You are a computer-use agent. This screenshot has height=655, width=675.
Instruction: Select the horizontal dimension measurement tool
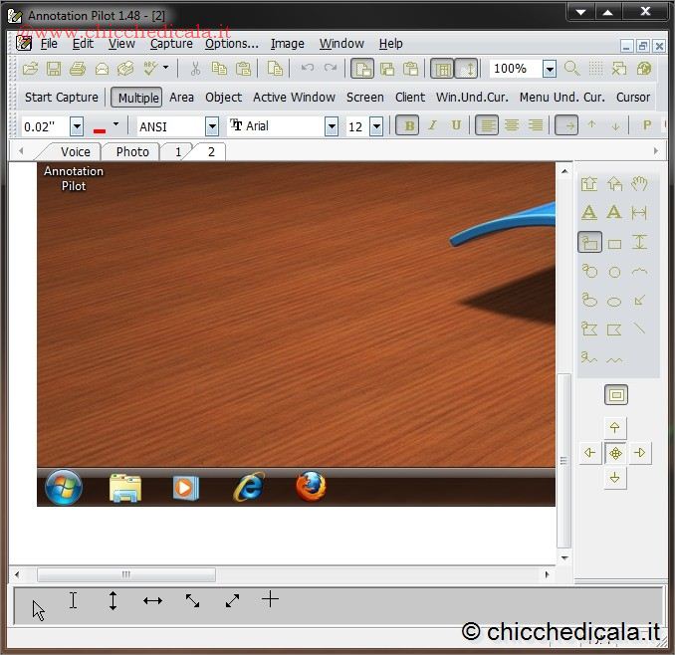click(x=639, y=212)
